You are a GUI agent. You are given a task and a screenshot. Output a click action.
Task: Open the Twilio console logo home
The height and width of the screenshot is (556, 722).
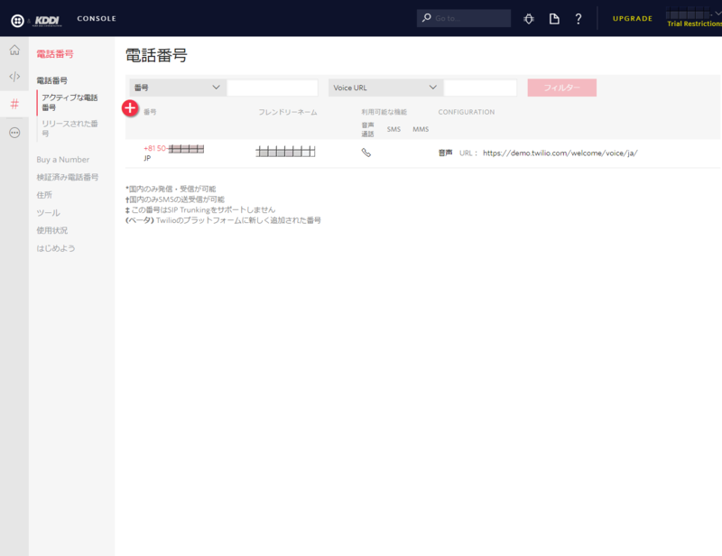pos(17,21)
